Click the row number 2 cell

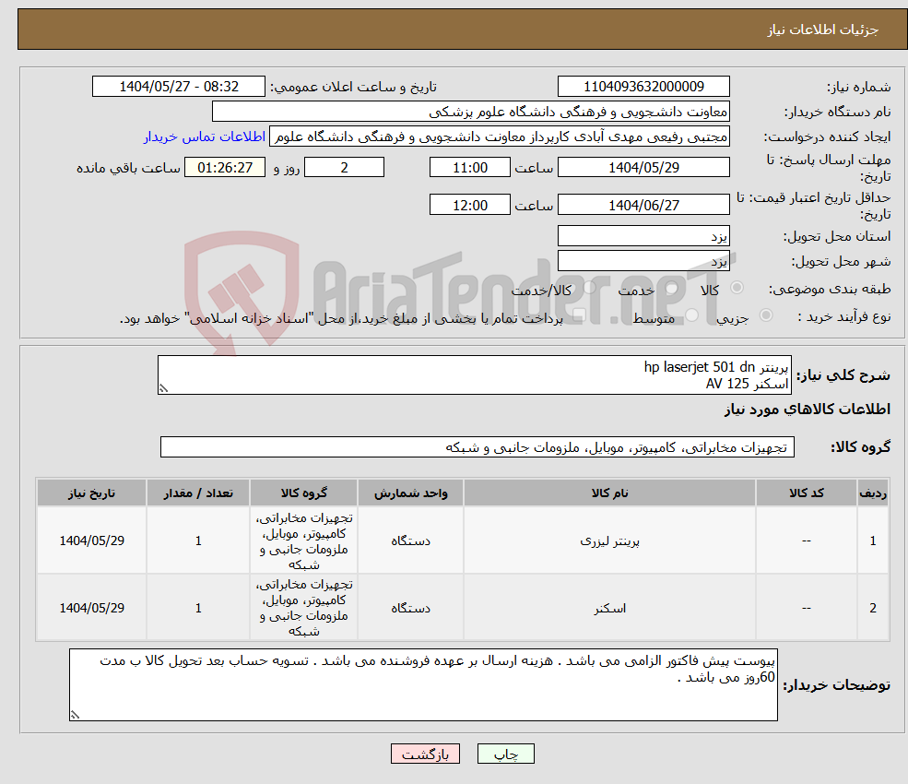pyautogui.click(x=873, y=608)
